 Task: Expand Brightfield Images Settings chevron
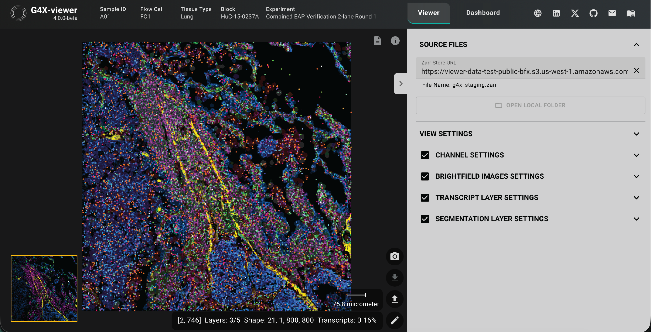click(636, 176)
